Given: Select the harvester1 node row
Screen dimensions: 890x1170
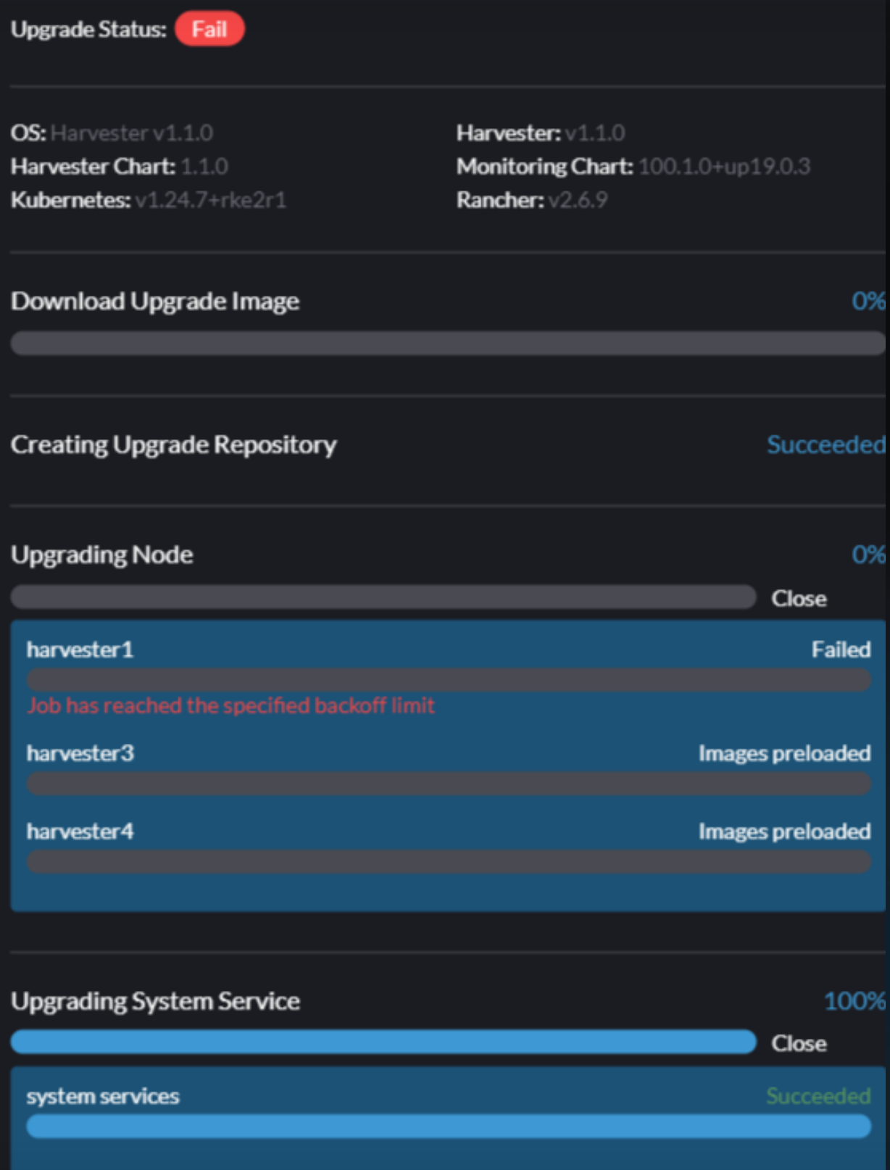Looking at the screenshot, I should coord(290,650).
